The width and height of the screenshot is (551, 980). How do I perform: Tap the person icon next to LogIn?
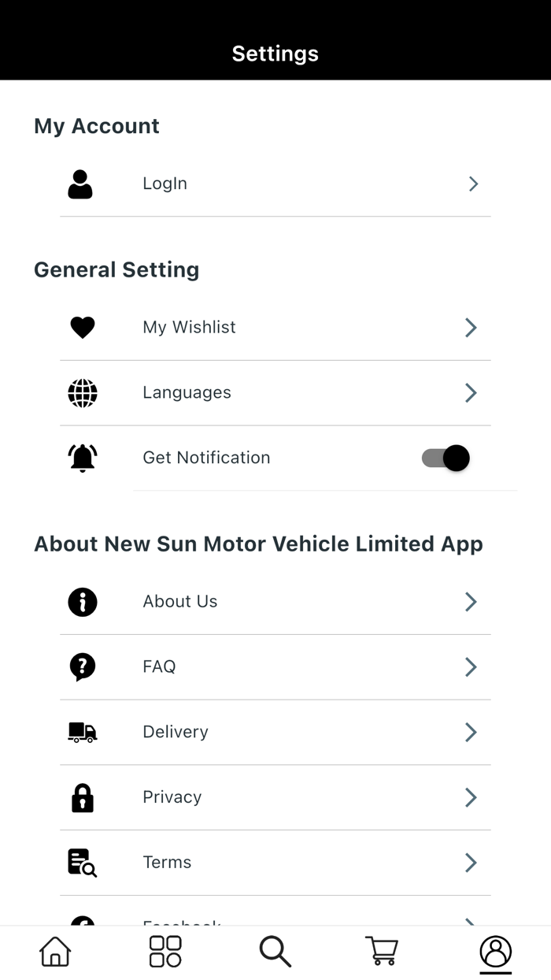click(x=80, y=184)
